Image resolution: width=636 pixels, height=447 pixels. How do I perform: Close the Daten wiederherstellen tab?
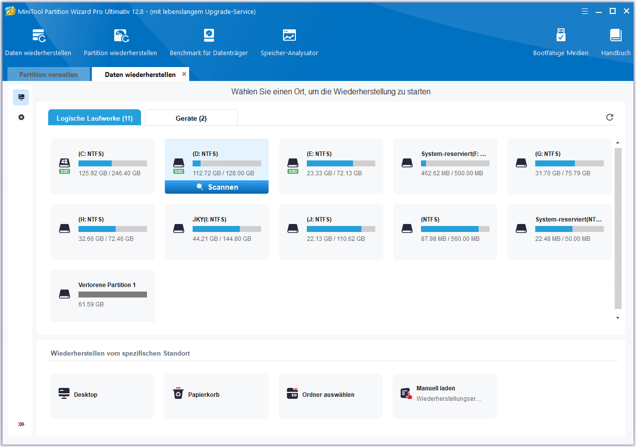(x=184, y=74)
